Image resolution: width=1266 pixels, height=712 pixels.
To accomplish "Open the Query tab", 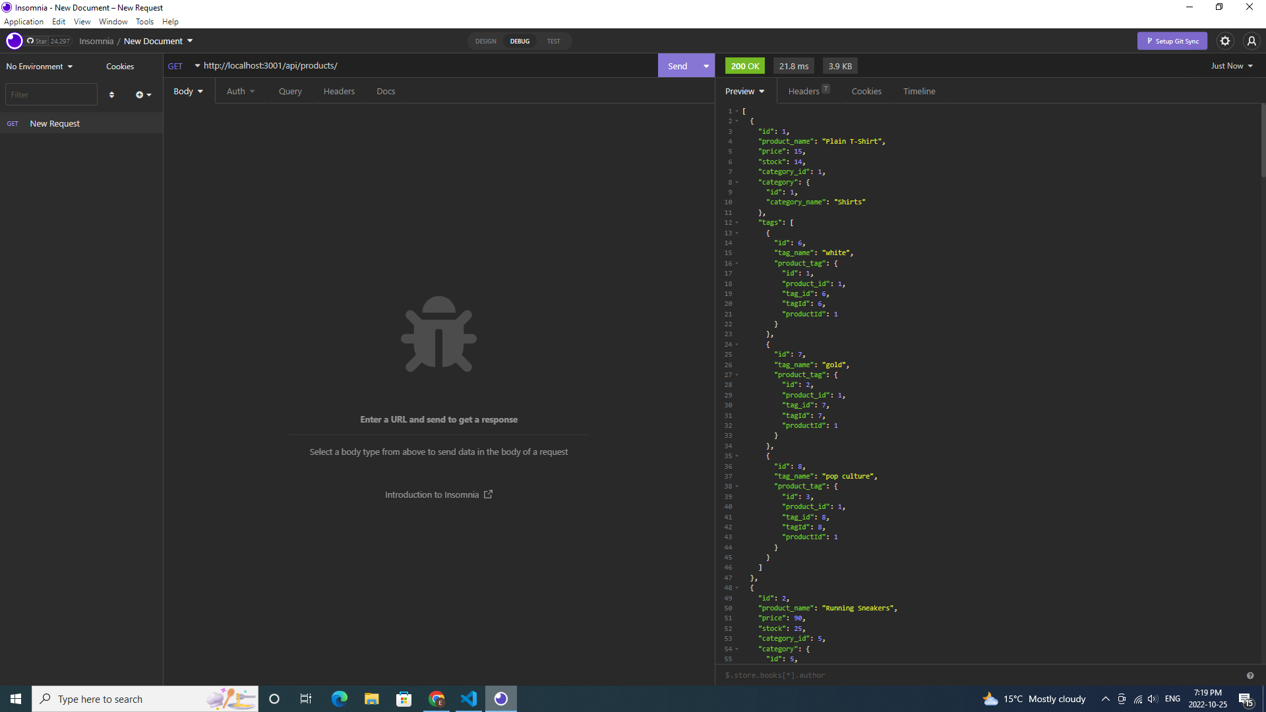I will [290, 92].
